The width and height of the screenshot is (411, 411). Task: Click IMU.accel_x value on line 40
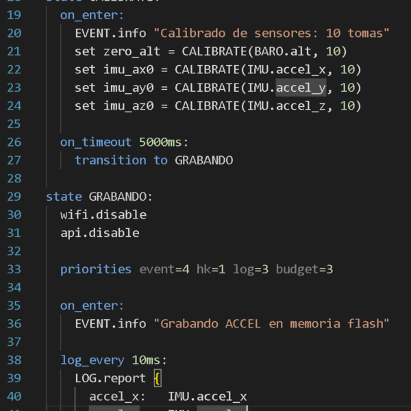pos(208,397)
